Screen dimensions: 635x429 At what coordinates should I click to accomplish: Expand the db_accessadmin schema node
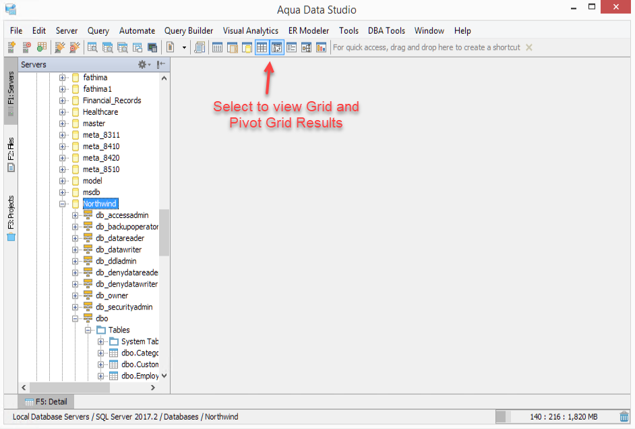click(75, 216)
